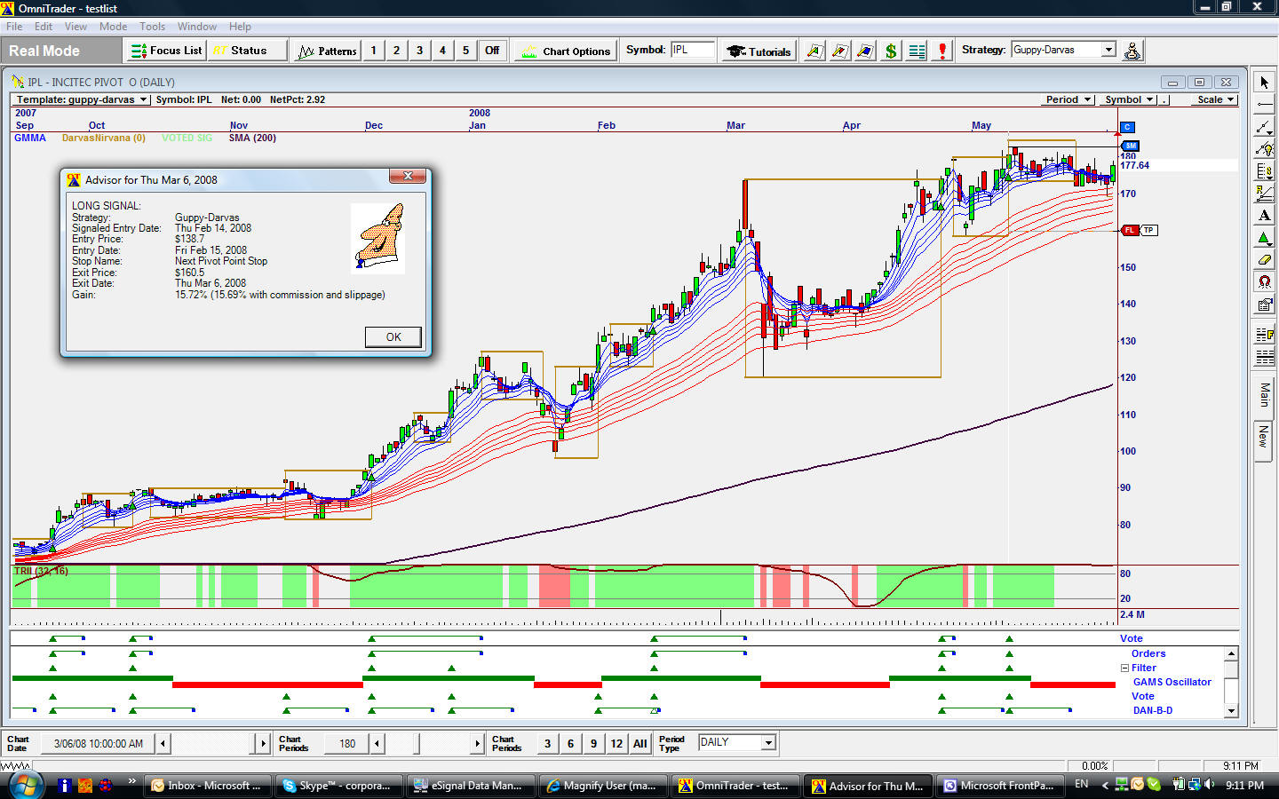Select the arrow pointer tool
This screenshot has height=799, width=1279.
1264,83
